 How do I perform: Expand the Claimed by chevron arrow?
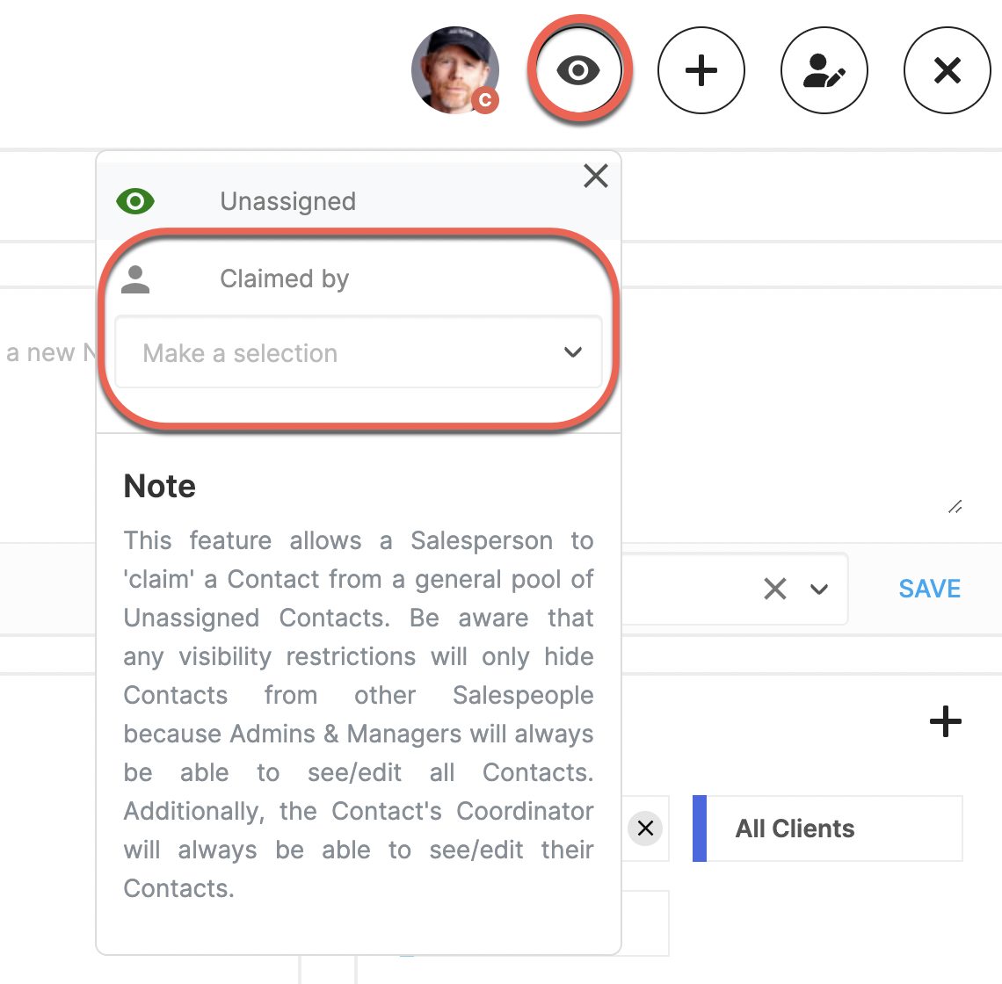coord(573,352)
